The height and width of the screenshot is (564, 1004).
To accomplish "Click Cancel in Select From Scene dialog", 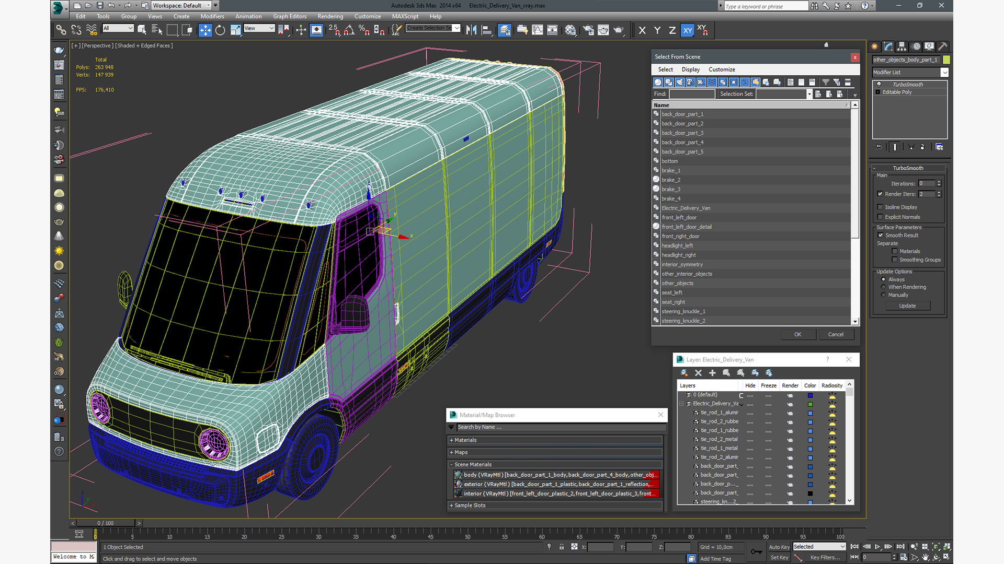I will [836, 334].
